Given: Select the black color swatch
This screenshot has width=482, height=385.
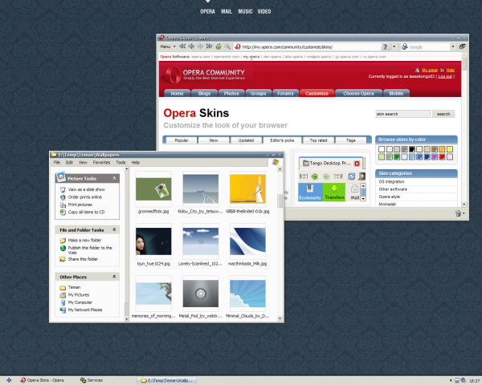Looking at the screenshot, I should pyautogui.click(x=412, y=149).
